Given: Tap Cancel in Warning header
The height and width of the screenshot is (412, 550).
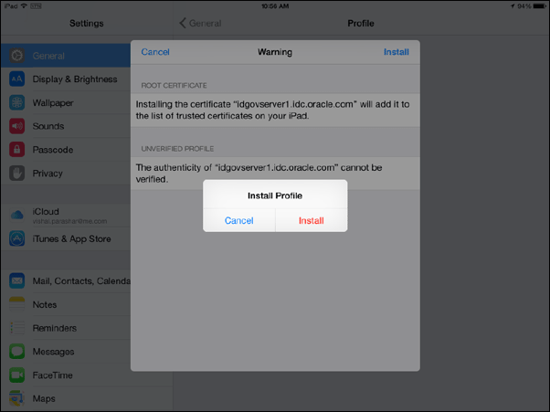Looking at the screenshot, I should [155, 52].
